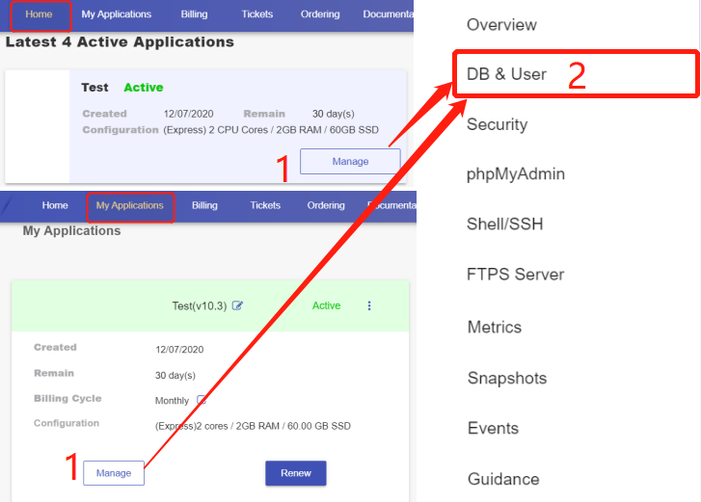View Metrics from the side menu

click(494, 328)
